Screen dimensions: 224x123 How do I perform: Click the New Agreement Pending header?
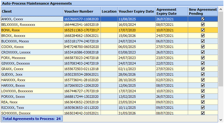[x=203, y=11]
